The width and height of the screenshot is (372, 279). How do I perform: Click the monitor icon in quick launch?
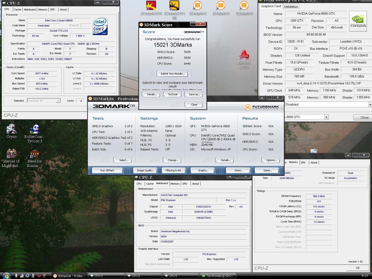28,276
